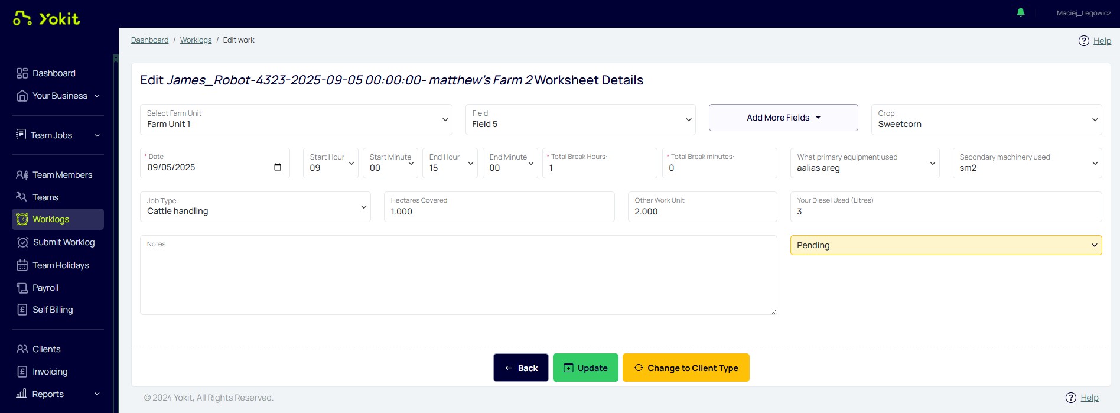The image size is (1120, 413).
Task: Click the Dashboard grid icon in sidebar
Action: [22, 73]
